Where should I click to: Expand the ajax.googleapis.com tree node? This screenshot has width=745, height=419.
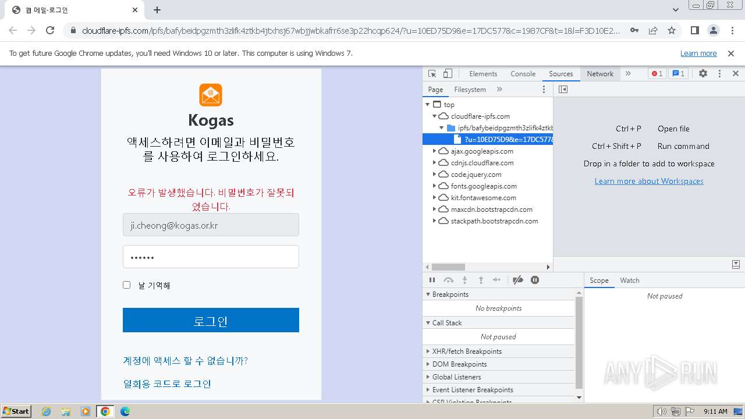pyautogui.click(x=434, y=151)
